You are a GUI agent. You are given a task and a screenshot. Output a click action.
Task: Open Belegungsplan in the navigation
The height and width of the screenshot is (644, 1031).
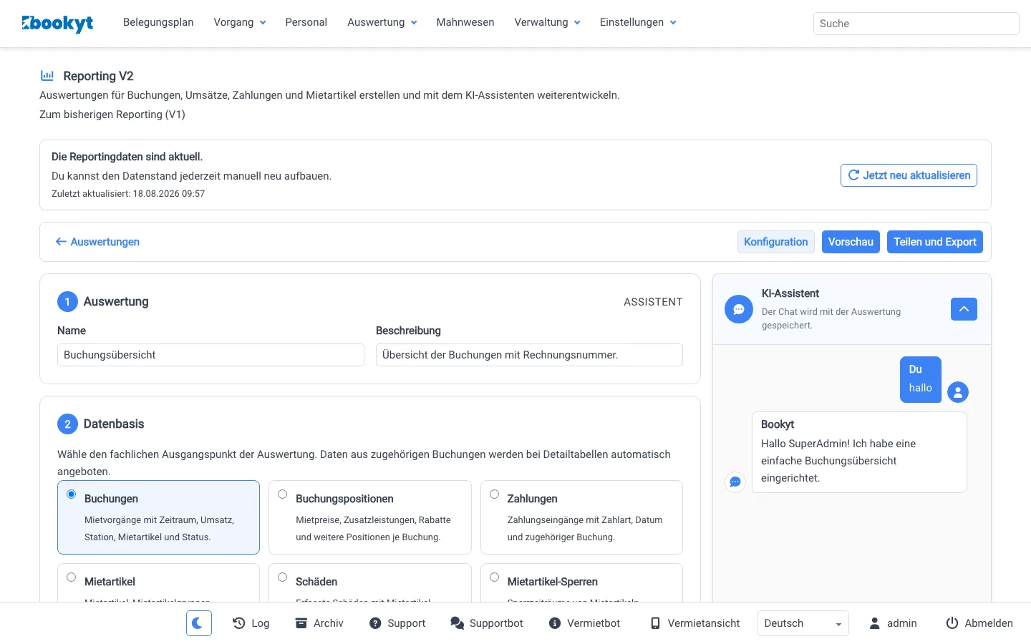[158, 22]
